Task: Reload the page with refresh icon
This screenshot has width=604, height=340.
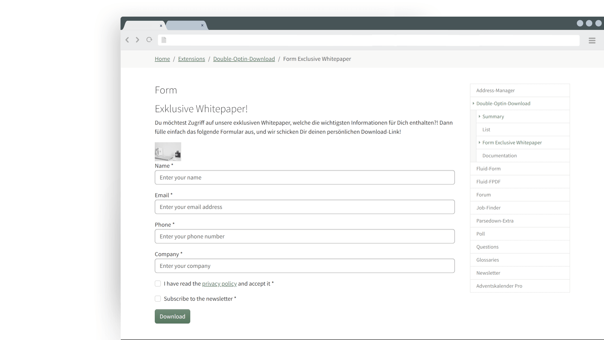Action: [149, 40]
